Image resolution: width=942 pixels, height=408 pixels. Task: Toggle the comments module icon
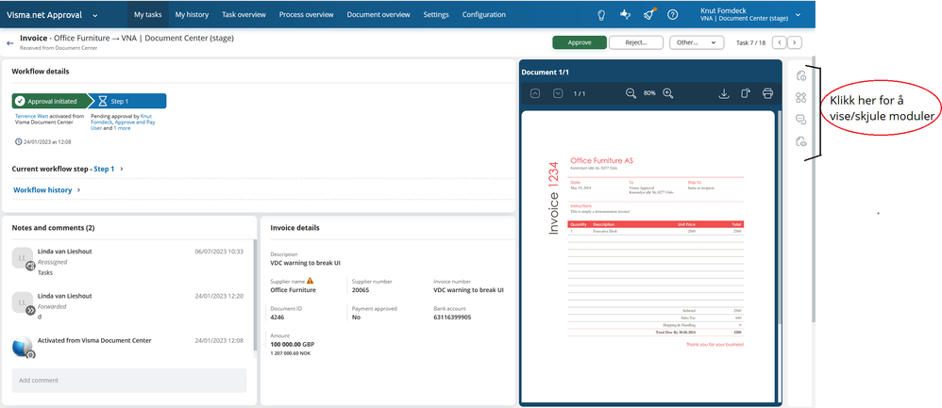[800, 120]
